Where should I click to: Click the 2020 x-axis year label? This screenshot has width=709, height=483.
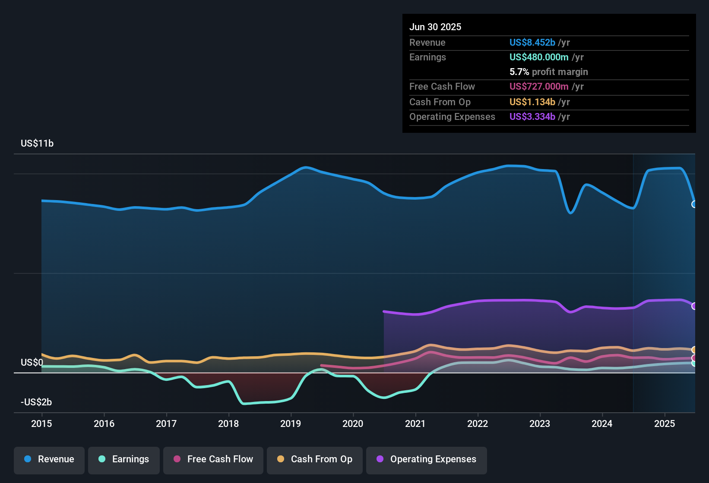point(353,423)
